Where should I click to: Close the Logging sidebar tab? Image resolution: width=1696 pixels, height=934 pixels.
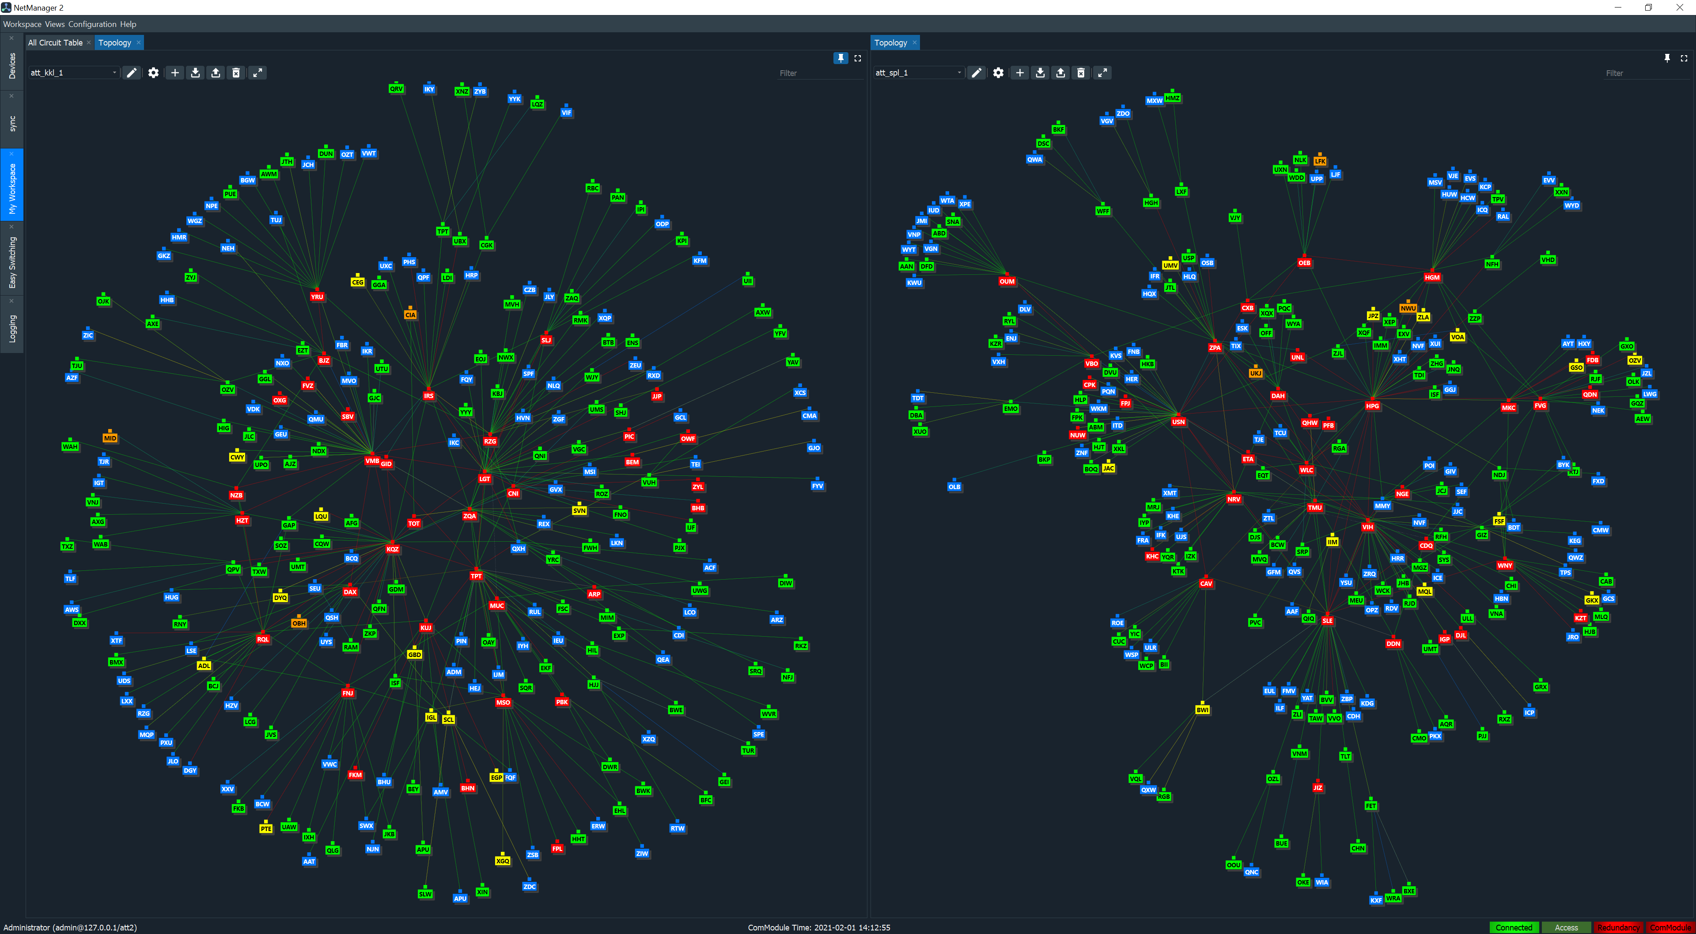point(11,300)
